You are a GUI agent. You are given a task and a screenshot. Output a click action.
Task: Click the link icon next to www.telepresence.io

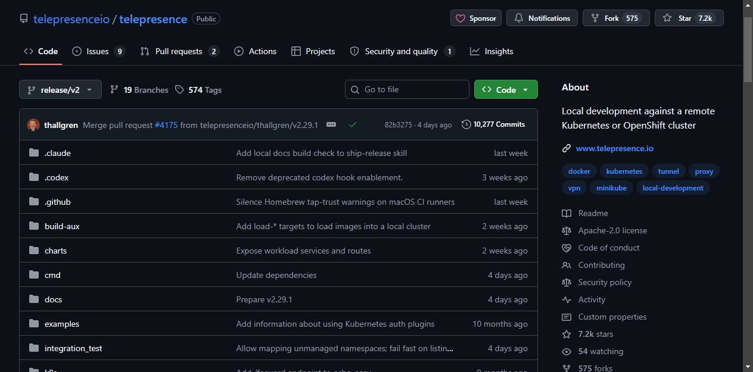coord(567,148)
